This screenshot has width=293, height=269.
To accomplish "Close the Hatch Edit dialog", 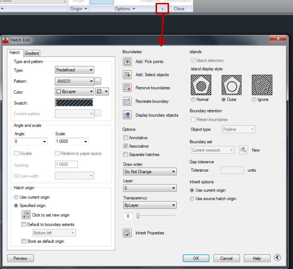I will 278,39.
